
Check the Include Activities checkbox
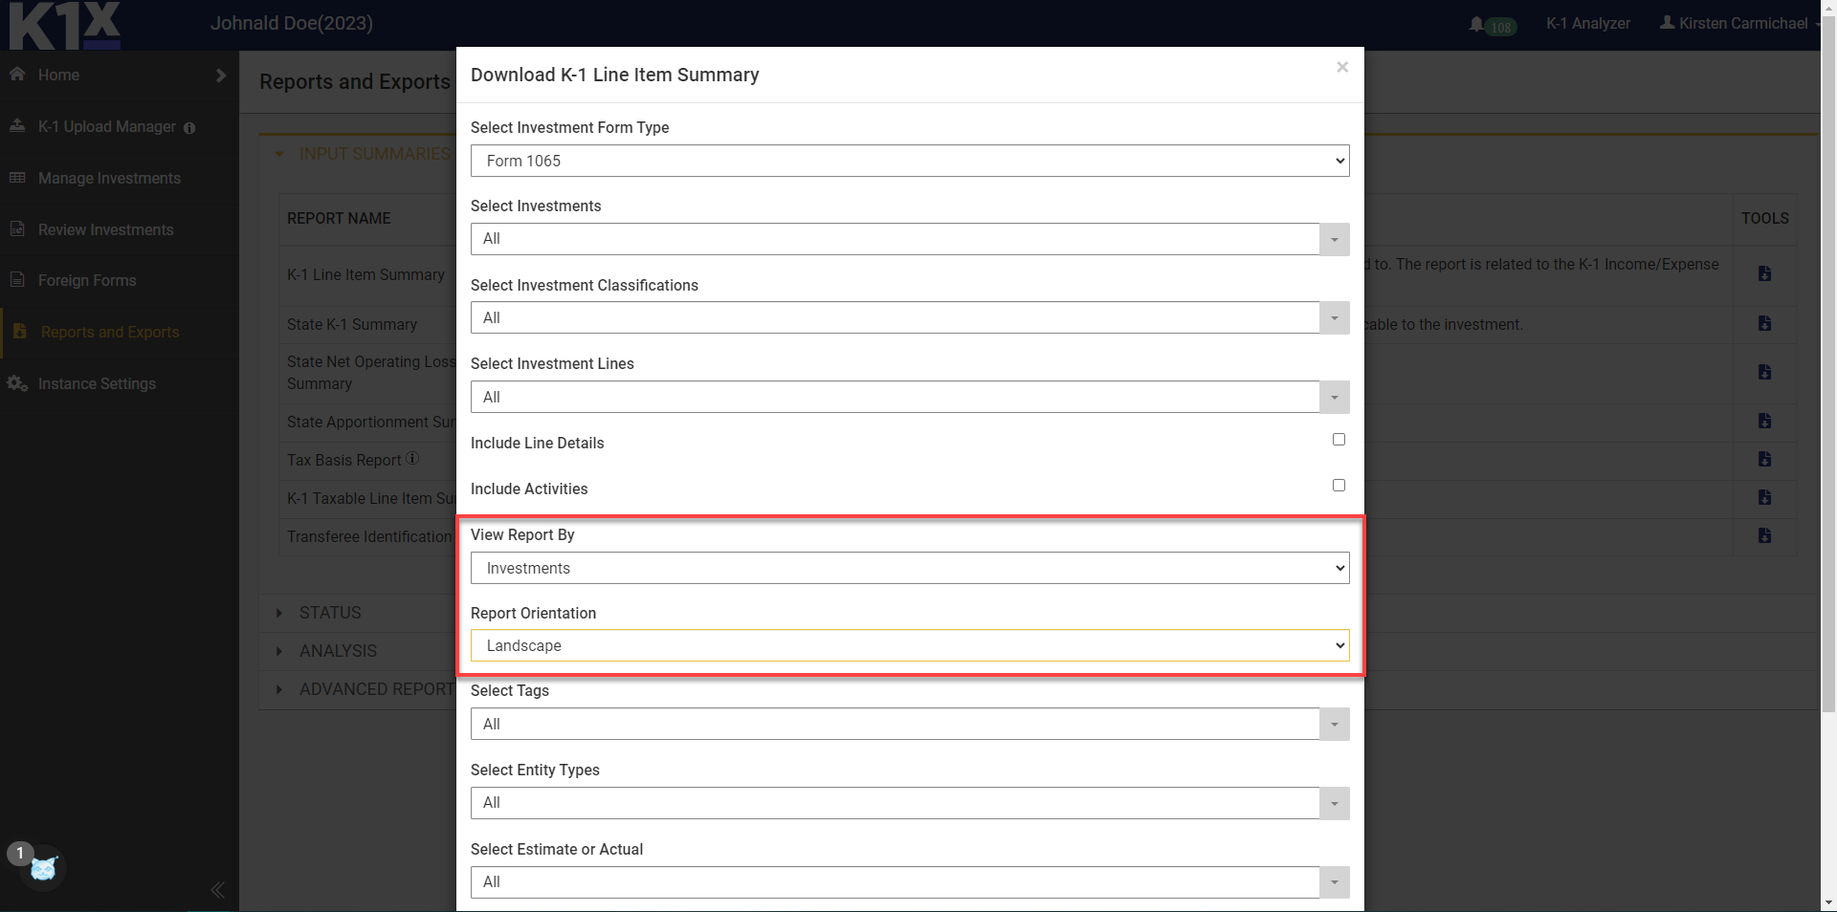(x=1339, y=486)
